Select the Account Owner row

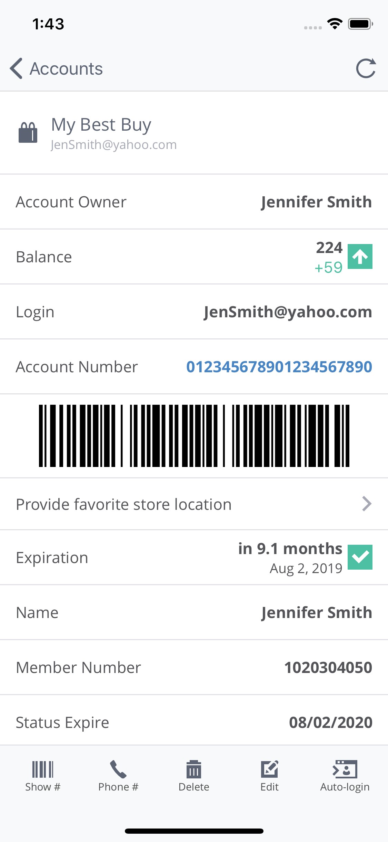tap(194, 202)
